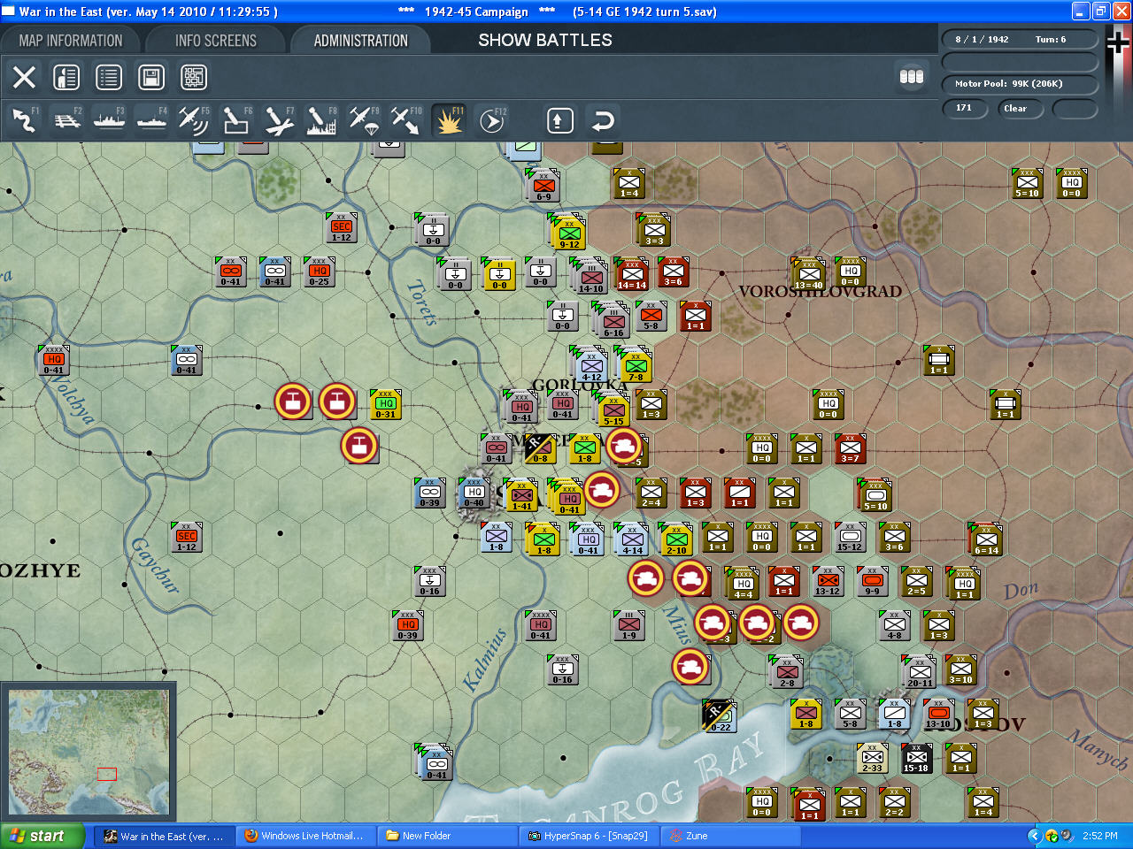This screenshot has width=1133, height=849.
Task: Toggle the F11 show battles explosion button
Action: coord(449,120)
